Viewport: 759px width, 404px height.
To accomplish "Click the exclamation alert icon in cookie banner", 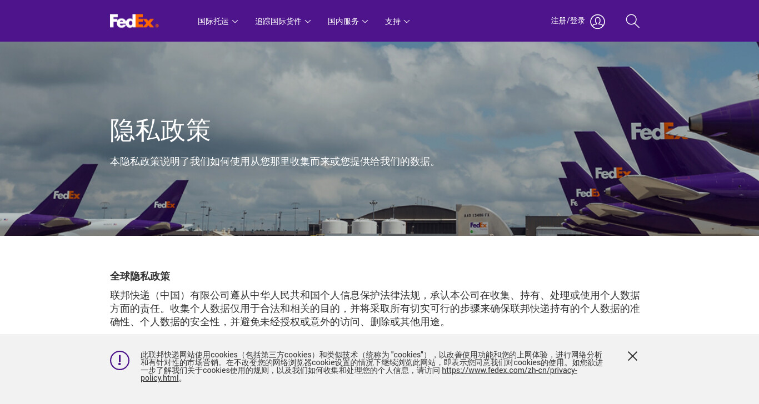I will (x=119, y=360).
